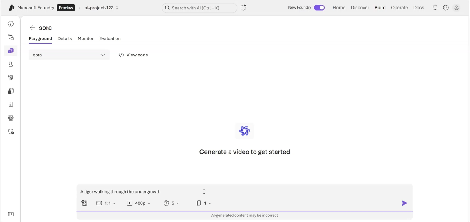Image resolution: width=470 pixels, height=222 pixels.
Task: Switch to the Monitor tab
Action: [85, 38]
